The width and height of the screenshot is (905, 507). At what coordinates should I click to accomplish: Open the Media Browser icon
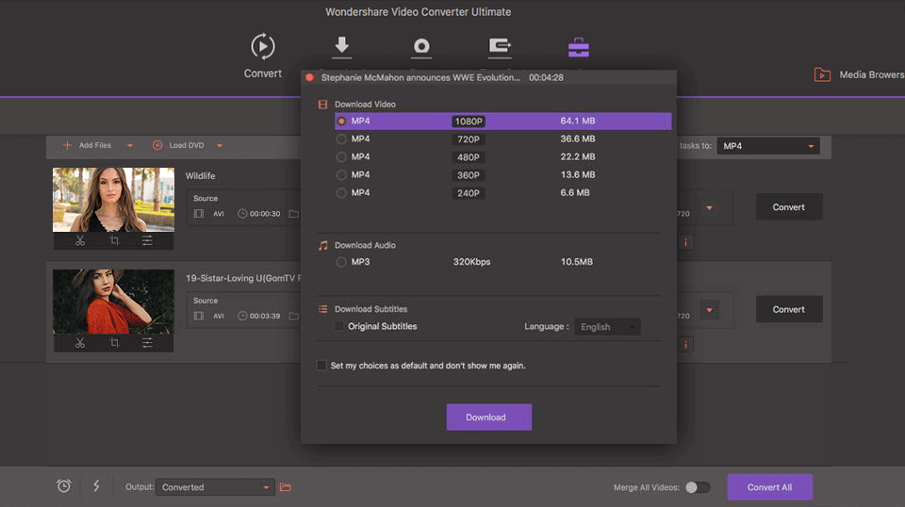click(x=822, y=74)
